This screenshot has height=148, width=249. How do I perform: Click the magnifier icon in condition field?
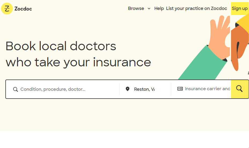[x=15, y=89]
